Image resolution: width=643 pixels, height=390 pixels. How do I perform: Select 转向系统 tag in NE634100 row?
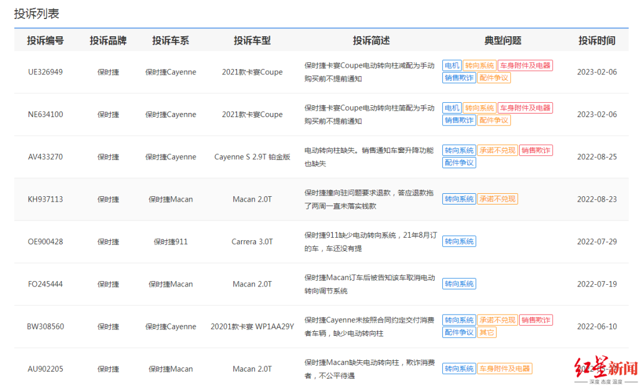pyautogui.click(x=479, y=108)
